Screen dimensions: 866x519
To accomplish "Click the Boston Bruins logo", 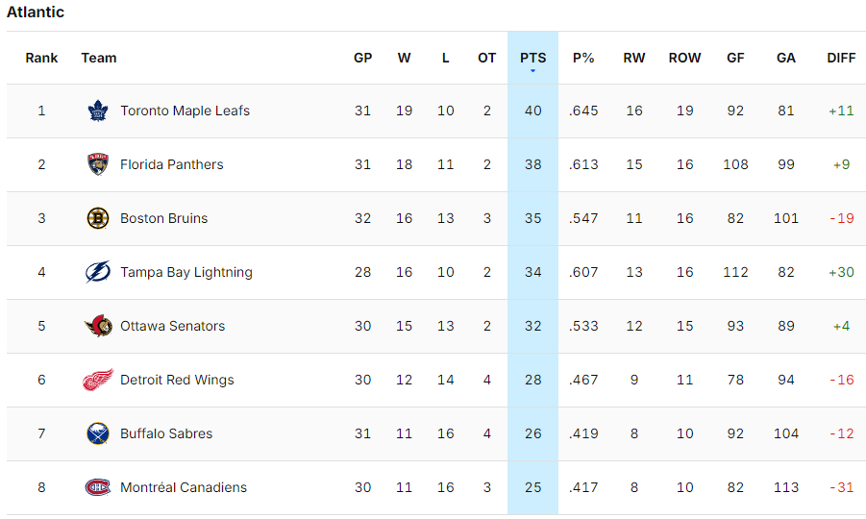I will pos(98,218).
